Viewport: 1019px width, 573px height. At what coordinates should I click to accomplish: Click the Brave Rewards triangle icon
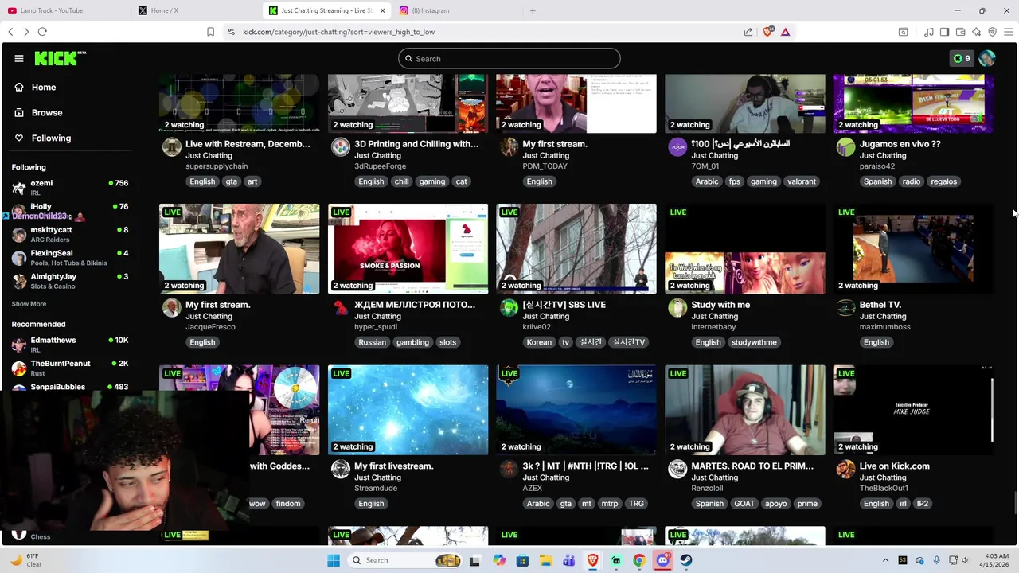[785, 32]
